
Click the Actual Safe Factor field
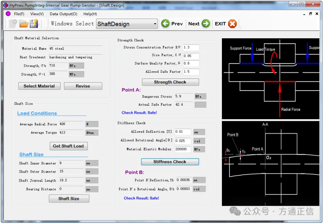[184, 105]
